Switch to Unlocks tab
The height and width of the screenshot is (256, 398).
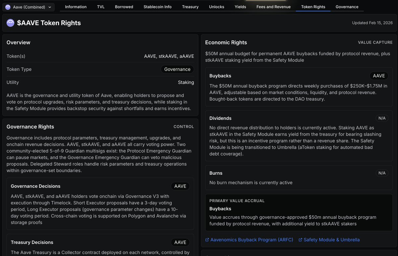pyautogui.click(x=217, y=7)
